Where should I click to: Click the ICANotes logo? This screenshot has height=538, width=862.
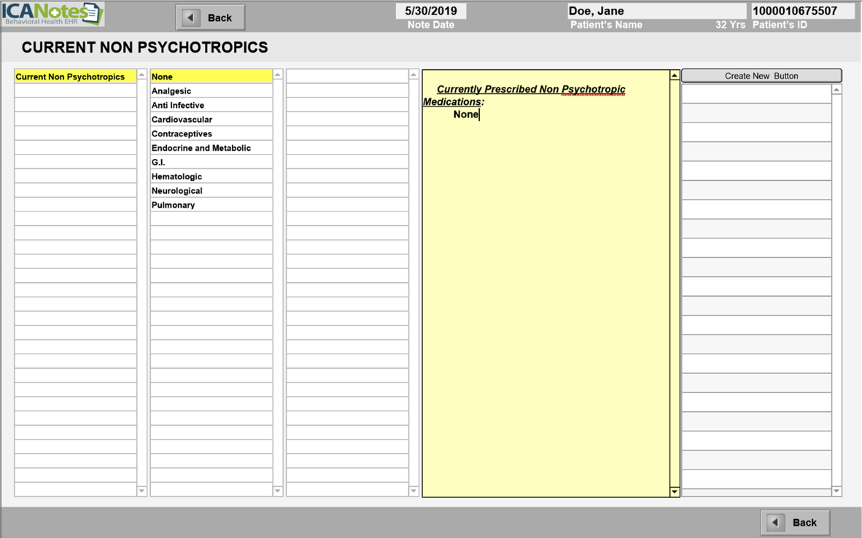pyautogui.click(x=53, y=14)
